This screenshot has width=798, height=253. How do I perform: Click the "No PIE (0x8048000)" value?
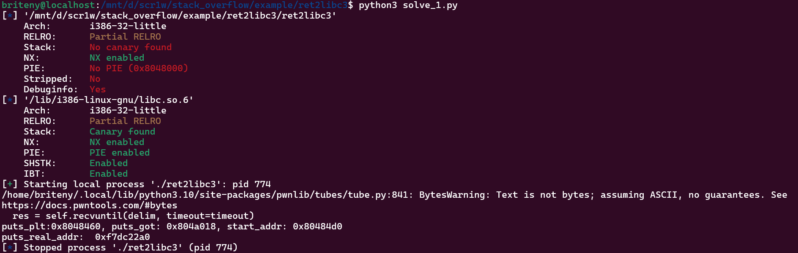pyautogui.click(x=139, y=68)
